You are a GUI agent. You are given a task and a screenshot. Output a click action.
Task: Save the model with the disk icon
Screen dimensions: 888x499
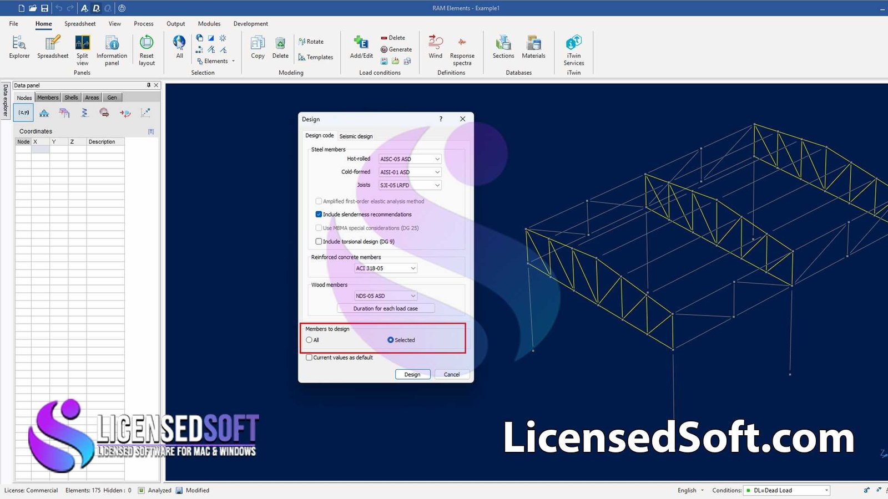click(44, 8)
